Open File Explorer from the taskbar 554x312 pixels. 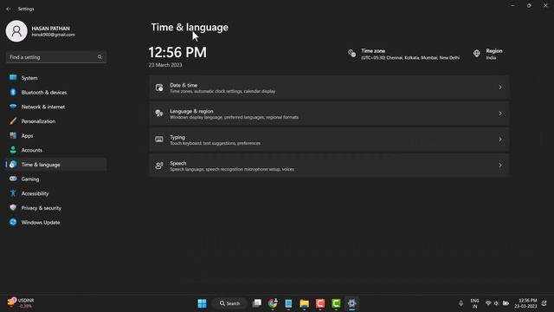[x=304, y=303]
